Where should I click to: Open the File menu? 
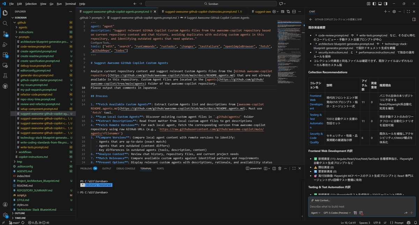tap(12, 4)
